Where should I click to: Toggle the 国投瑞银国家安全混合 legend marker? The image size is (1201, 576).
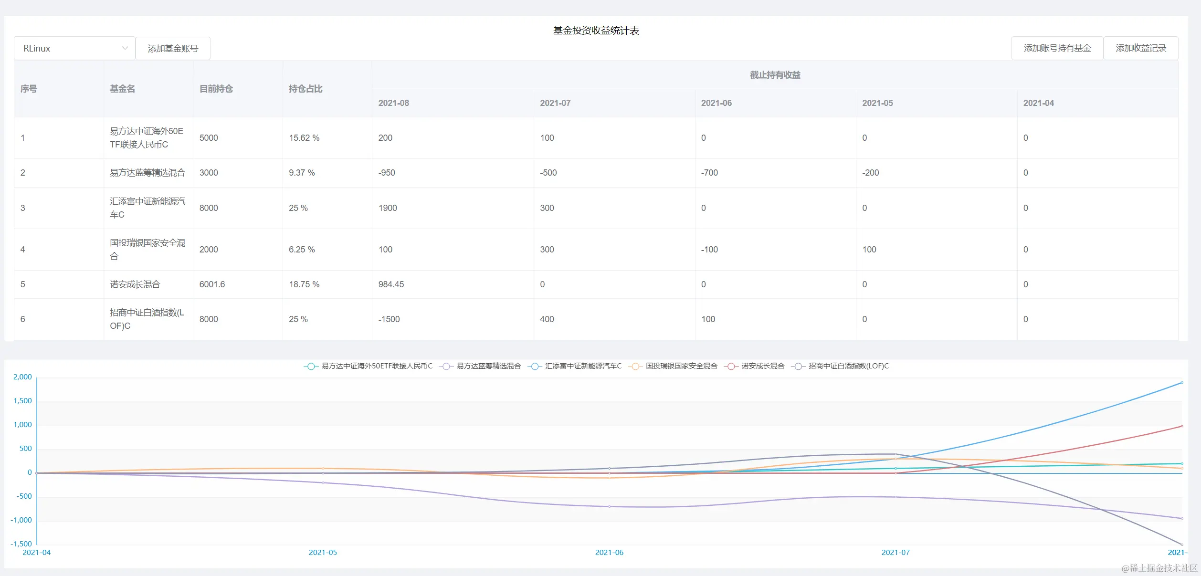pos(635,367)
